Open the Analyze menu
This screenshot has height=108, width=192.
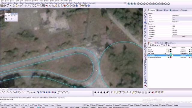click(46, 1)
